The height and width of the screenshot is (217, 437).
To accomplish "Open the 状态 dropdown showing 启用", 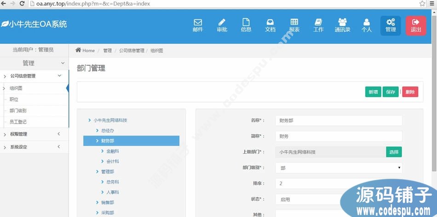I will point(339,200).
